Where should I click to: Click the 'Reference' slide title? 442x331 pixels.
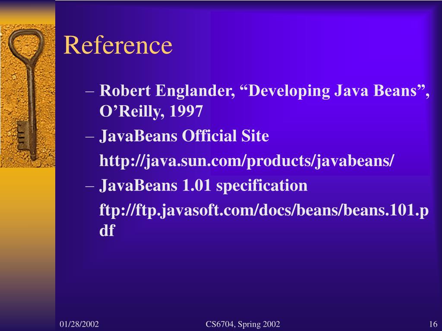(118, 45)
